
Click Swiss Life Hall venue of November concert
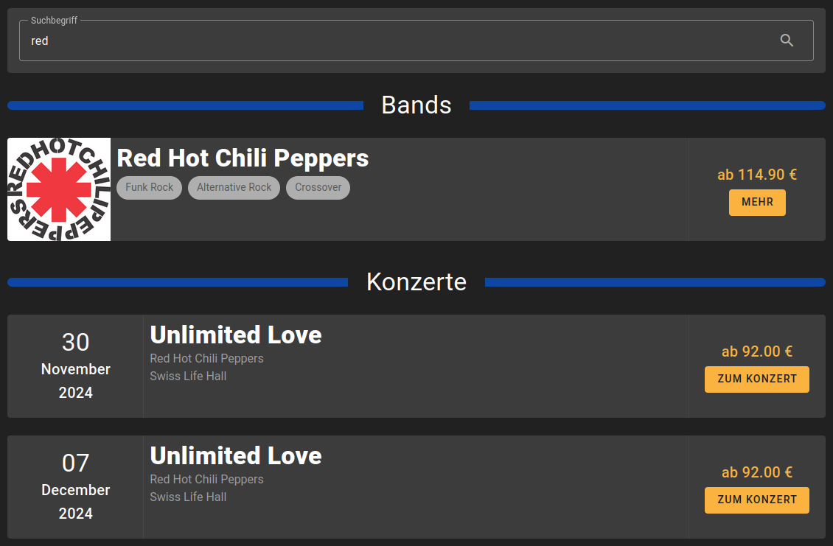[188, 377]
